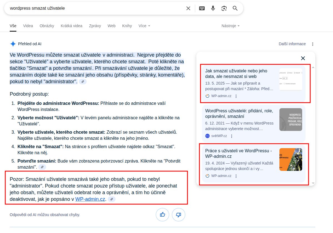Select the Vše tab
Image resolution: width=333 pixels, height=233 pixels.
click(13, 26)
